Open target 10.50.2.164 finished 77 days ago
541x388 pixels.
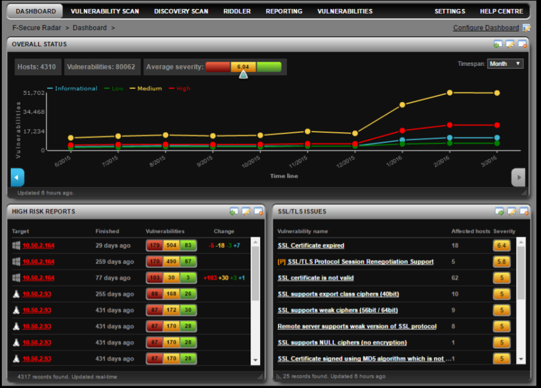click(x=39, y=278)
